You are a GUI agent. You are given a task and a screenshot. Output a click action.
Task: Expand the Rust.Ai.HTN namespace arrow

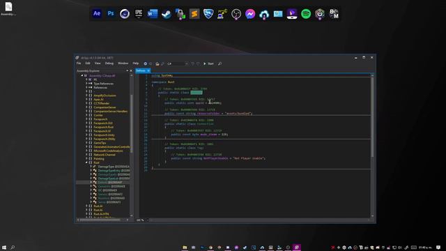[86, 214]
